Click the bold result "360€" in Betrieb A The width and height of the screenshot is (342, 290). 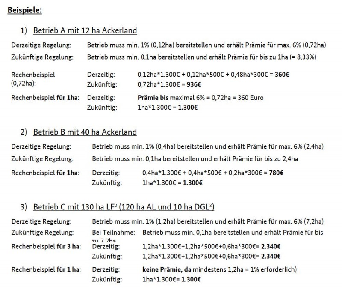[x=281, y=74]
